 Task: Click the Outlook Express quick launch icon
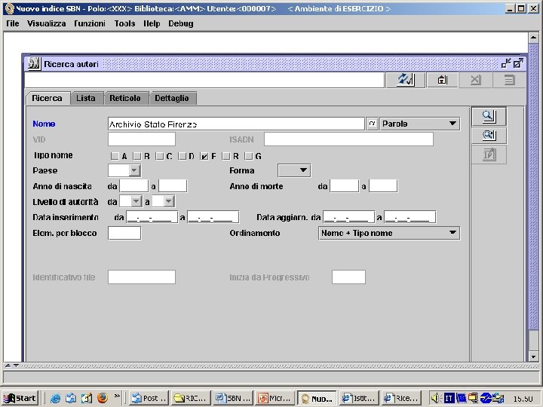click(71, 398)
